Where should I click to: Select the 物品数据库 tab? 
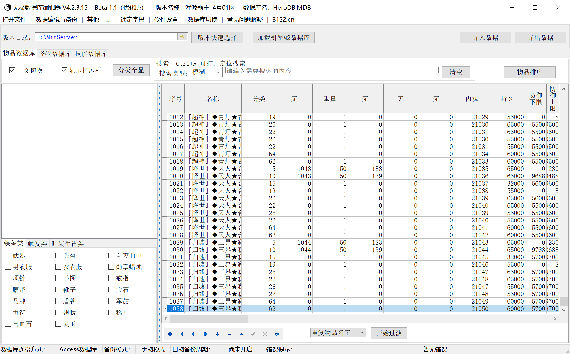point(19,53)
